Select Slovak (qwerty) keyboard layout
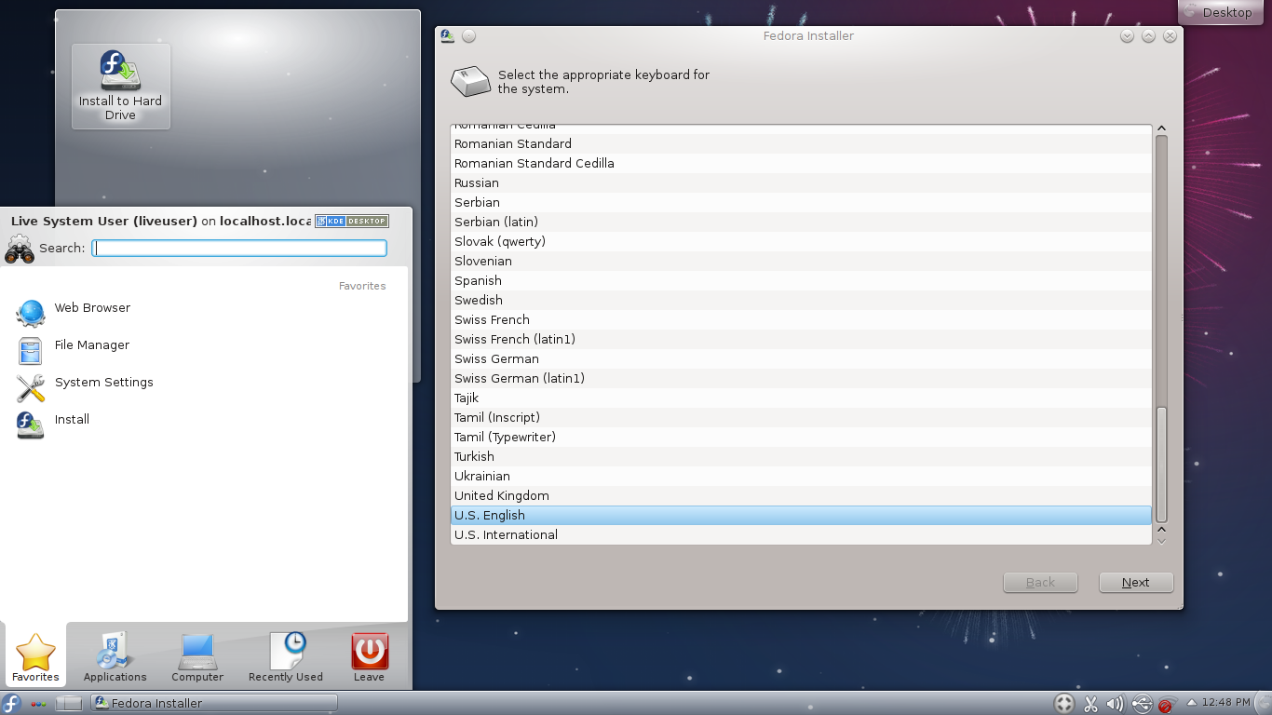Viewport: 1272px width, 715px height. pyautogui.click(x=801, y=242)
